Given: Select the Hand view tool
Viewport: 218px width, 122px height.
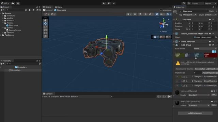Looking at the screenshot, I should point(45,20).
